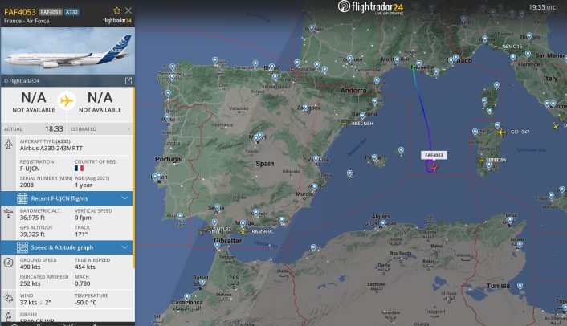Select the RAM969C aircraft near Malaga
Viewport: 567px width, 326px height.
pos(243,232)
